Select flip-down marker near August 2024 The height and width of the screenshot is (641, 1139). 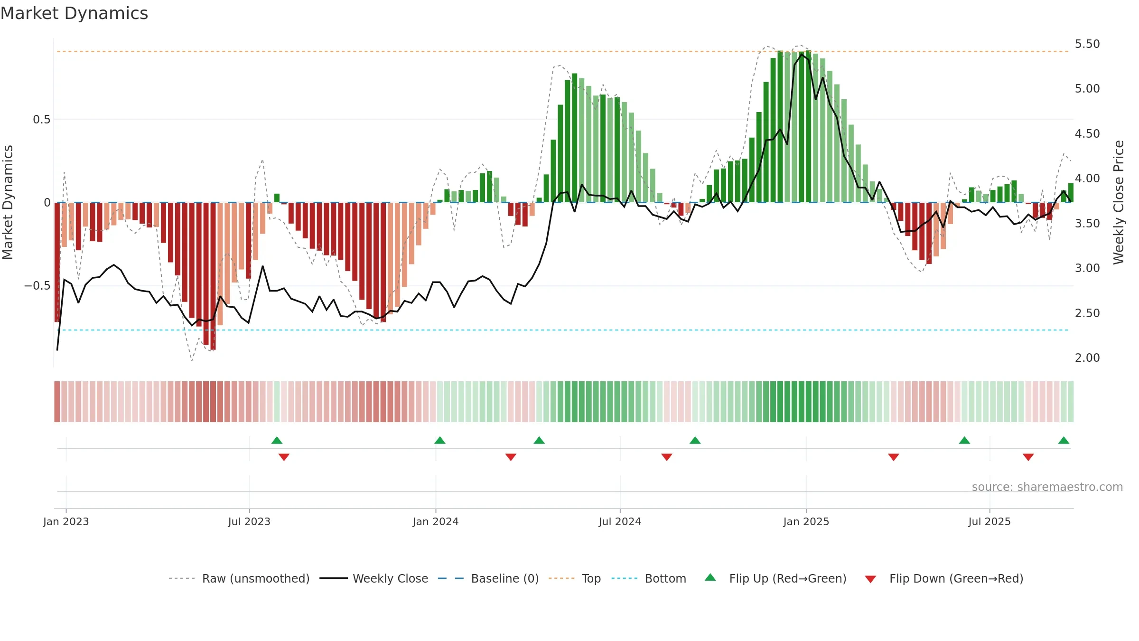(x=667, y=457)
